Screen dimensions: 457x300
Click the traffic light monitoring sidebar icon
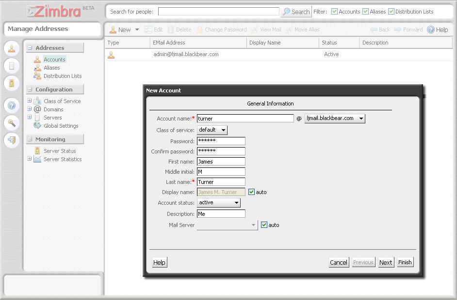pos(12,83)
